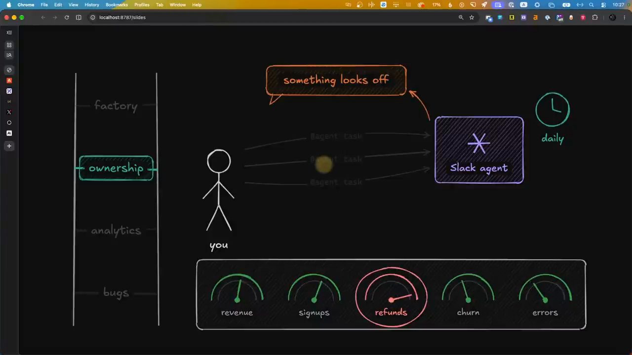Open macOS Control Center icon
This screenshot has width=632, height=355.
pyautogui.click(x=603, y=4)
